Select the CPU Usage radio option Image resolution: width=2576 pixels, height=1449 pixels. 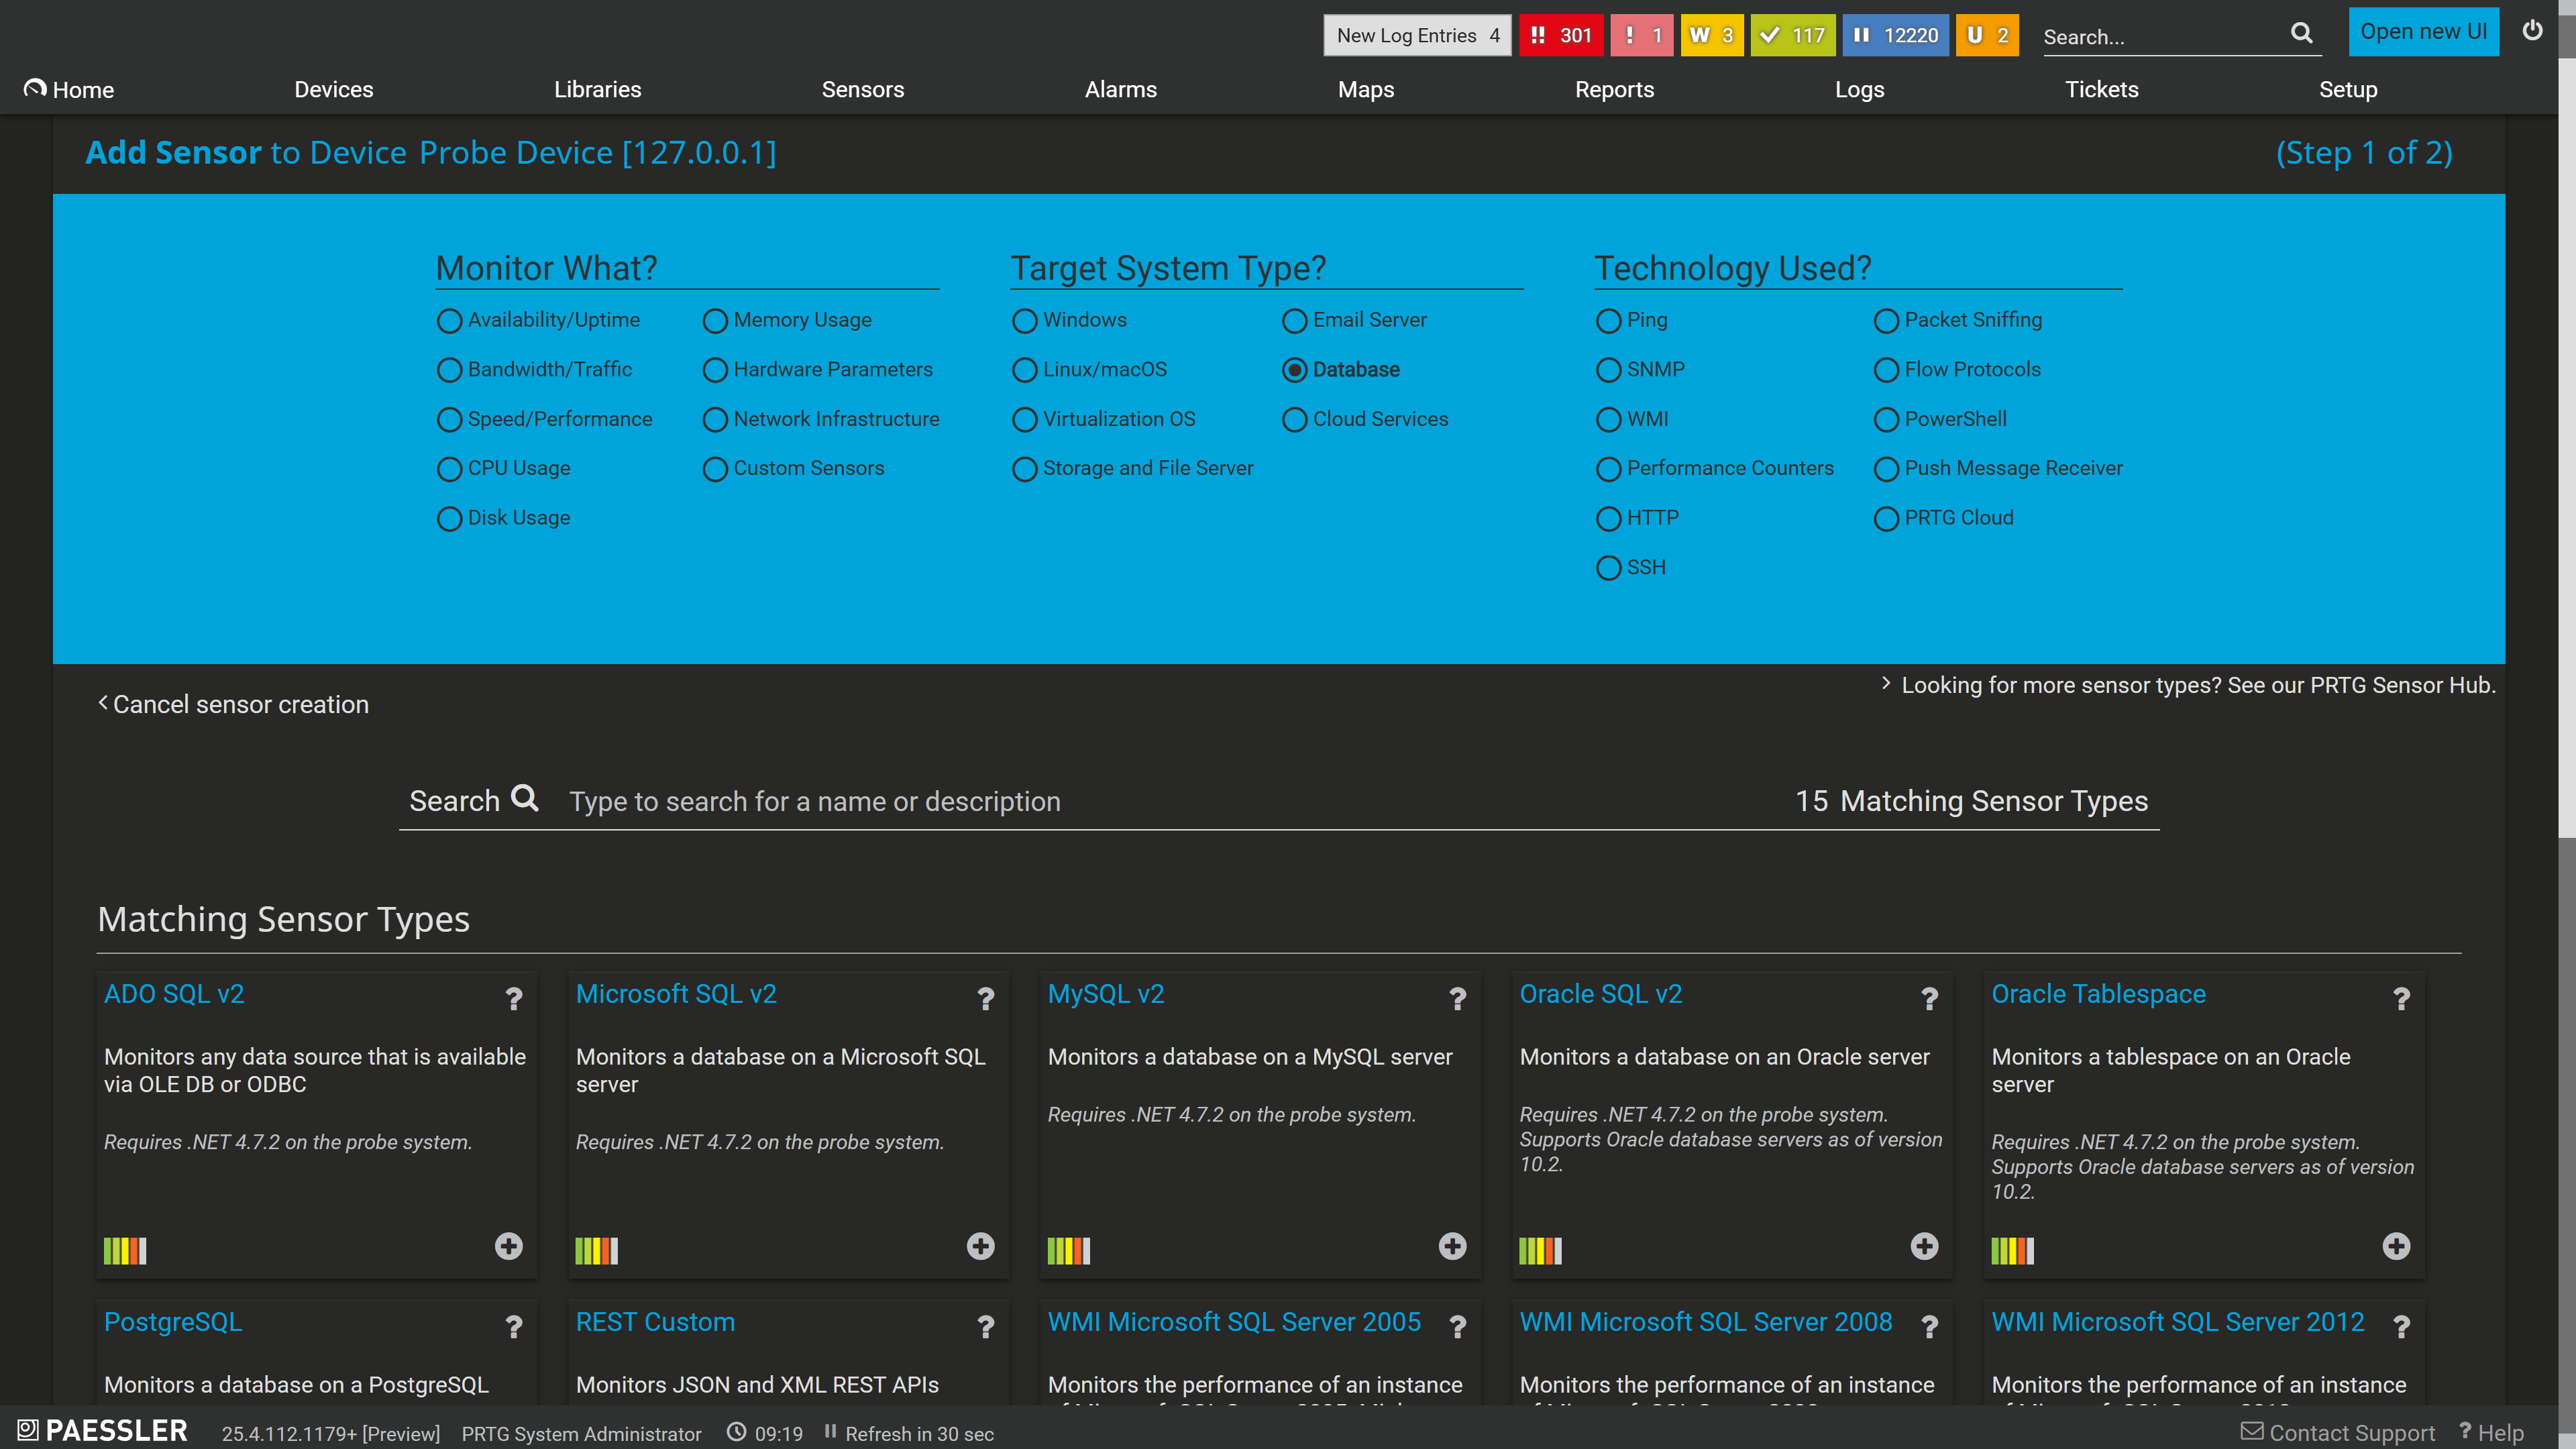pyautogui.click(x=449, y=469)
